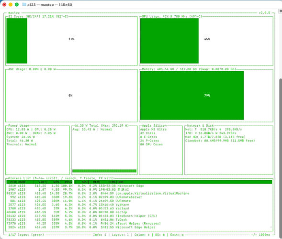Sort processes by the USER column header
The image size is (282, 239).
(x=22, y=182)
